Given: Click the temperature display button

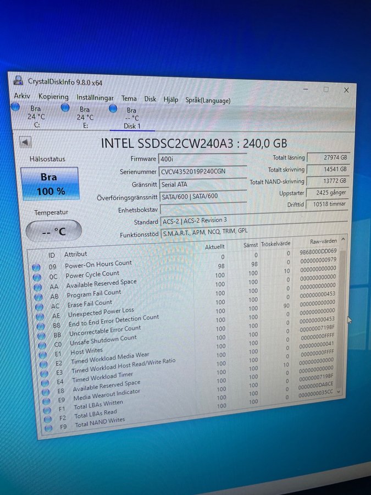Looking at the screenshot, I should (x=54, y=231).
